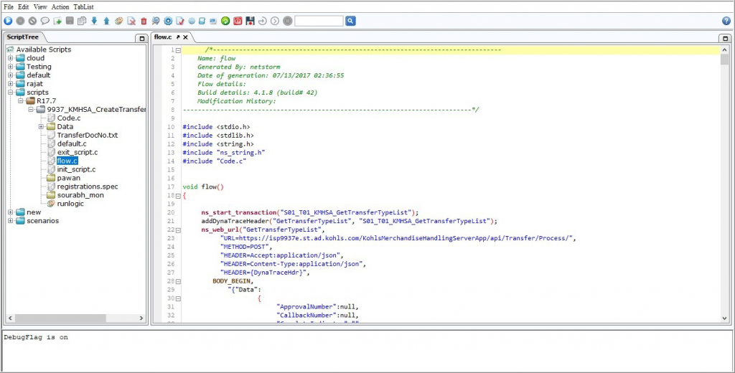Image resolution: width=735 pixels, height=373 pixels.
Task: Click the document with red X icon
Action: (132, 21)
